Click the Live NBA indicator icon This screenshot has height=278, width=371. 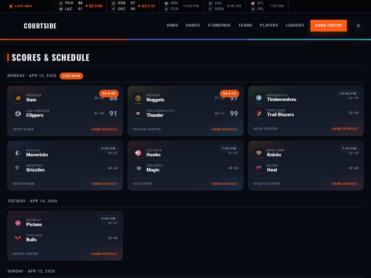tap(11, 6)
